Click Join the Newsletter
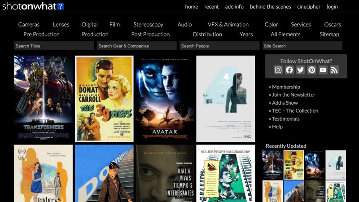The image size is (359, 202). tap(293, 95)
